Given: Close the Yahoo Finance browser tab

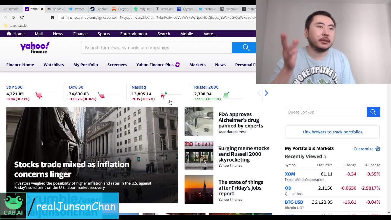Looking at the screenshot, I should [42, 9].
